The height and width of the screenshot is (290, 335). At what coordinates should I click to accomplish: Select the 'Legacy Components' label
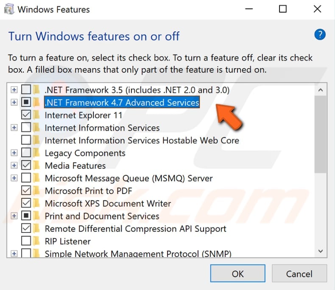[85, 153]
